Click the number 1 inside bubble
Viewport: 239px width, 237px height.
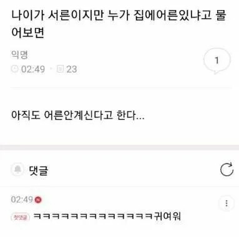217,60
